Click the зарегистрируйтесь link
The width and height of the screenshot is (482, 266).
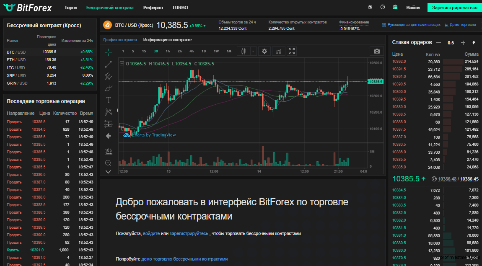pos(189,233)
